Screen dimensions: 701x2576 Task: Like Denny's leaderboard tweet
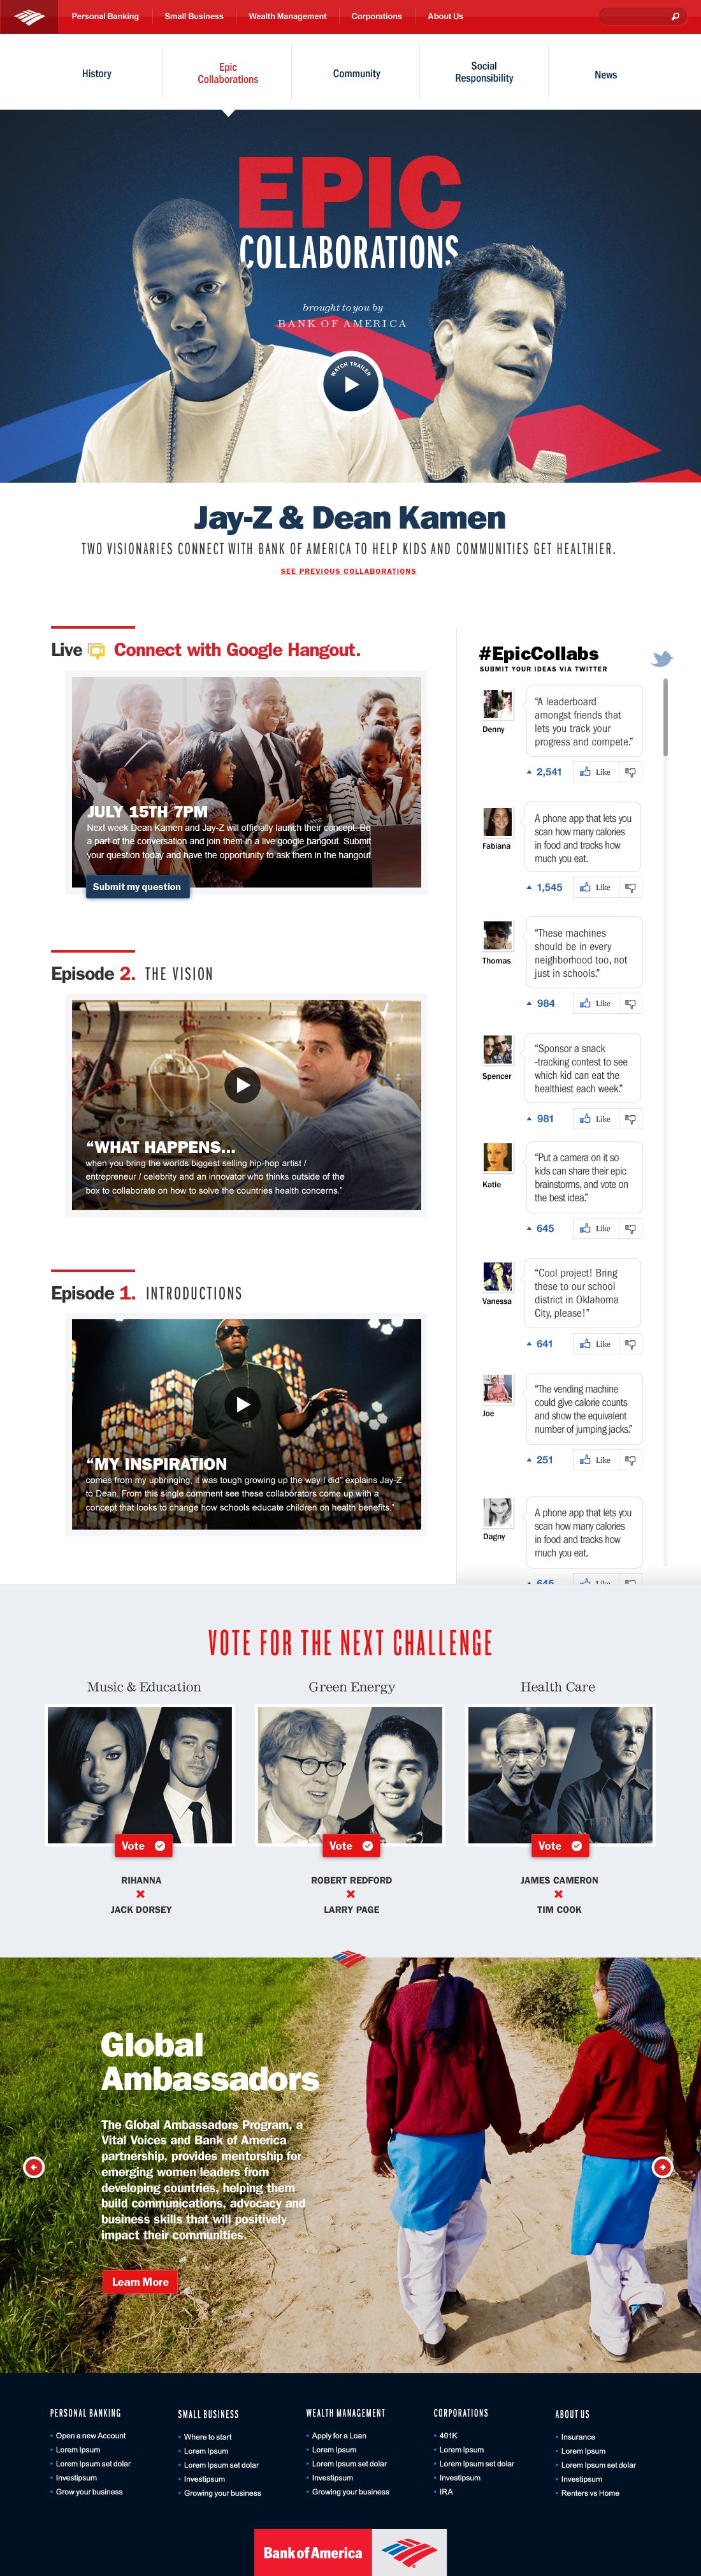pos(595,772)
